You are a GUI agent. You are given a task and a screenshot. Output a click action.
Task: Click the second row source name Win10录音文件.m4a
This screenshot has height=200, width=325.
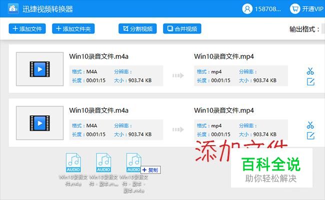(x=98, y=110)
